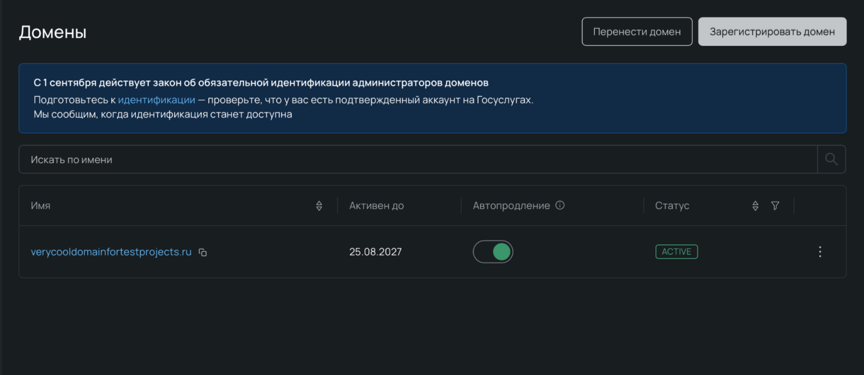Click the Домены page heading
Image resolution: width=864 pixels, height=375 pixels.
(x=53, y=32)
